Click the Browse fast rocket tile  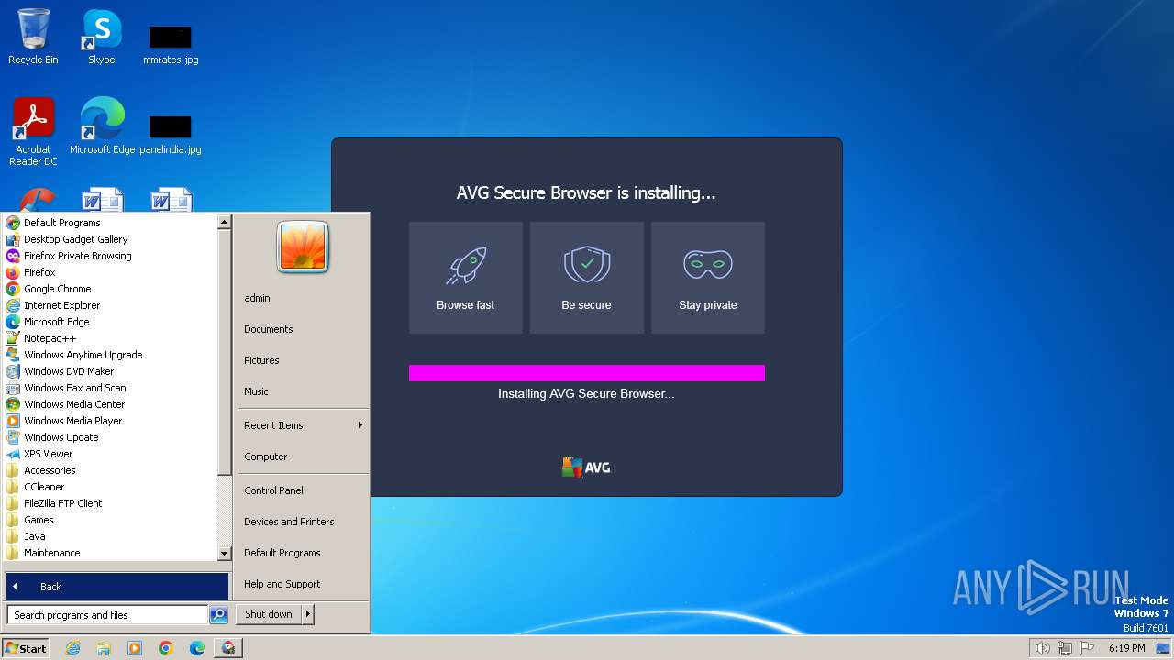(466, 278)
